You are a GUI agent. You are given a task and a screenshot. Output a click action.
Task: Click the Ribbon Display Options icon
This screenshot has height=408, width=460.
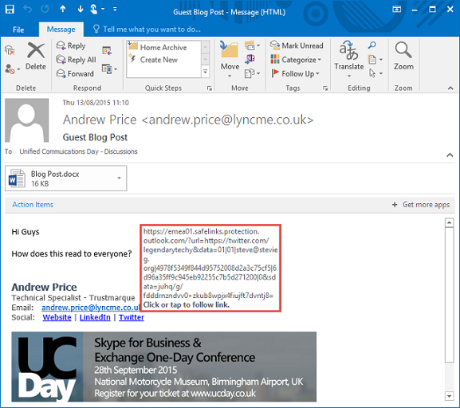pyautogui.click(x=397, y=10)
